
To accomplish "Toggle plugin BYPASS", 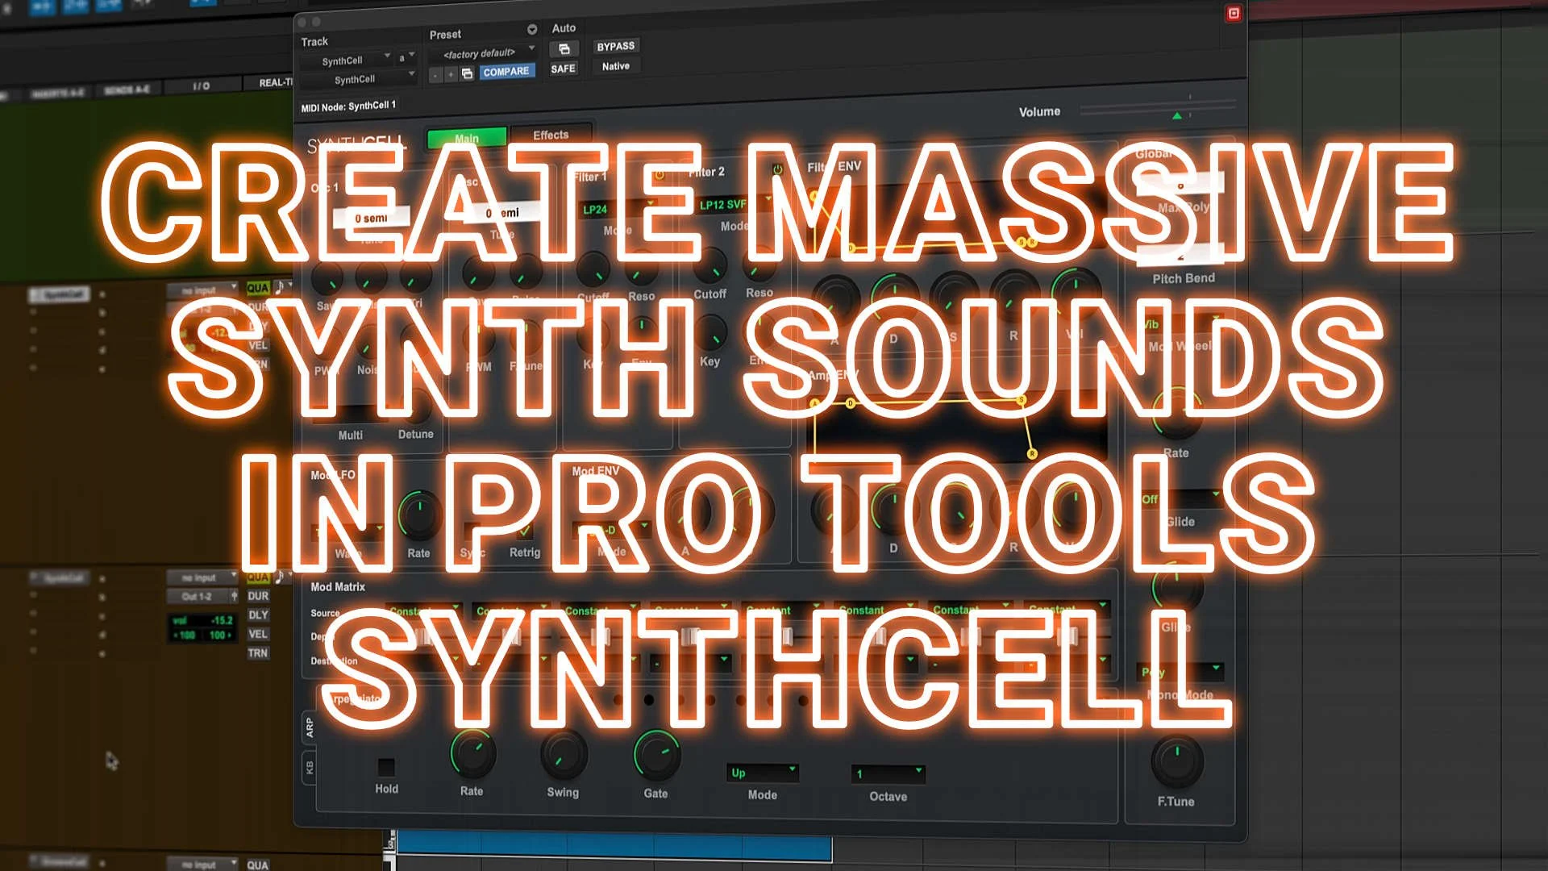I will 615,47.
